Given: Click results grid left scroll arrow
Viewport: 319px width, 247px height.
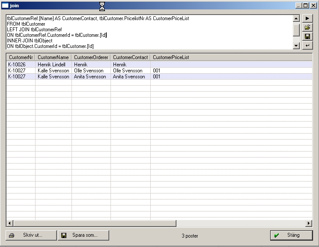Looking at the screenshot, I should 9,223.
